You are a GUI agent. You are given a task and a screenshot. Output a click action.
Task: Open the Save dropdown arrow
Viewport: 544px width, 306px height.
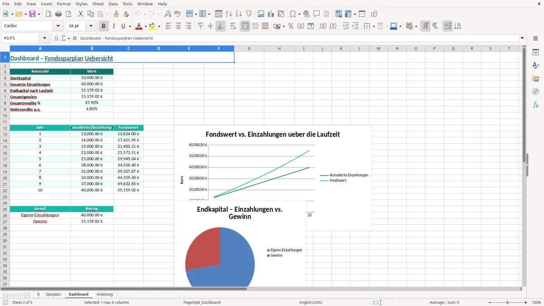tap(39, 14)
